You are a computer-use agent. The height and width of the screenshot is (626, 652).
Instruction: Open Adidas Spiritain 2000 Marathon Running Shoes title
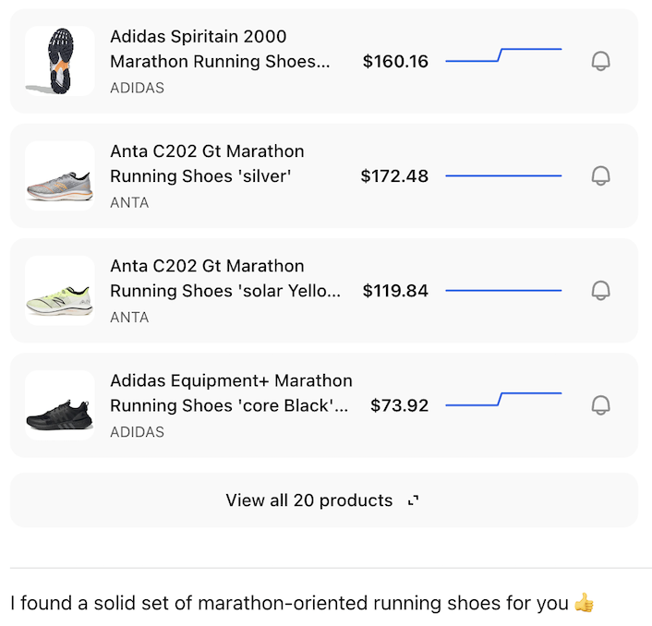click(219, 49)
